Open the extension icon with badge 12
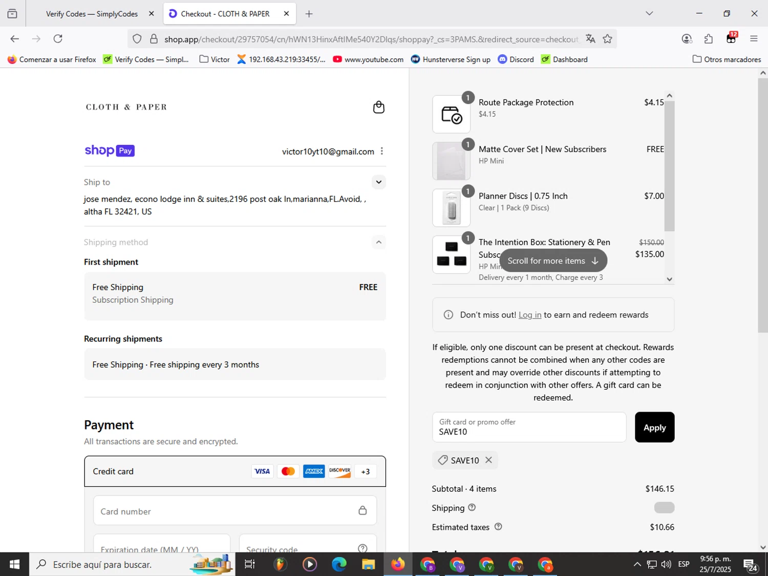 click(x=732, y=38)
